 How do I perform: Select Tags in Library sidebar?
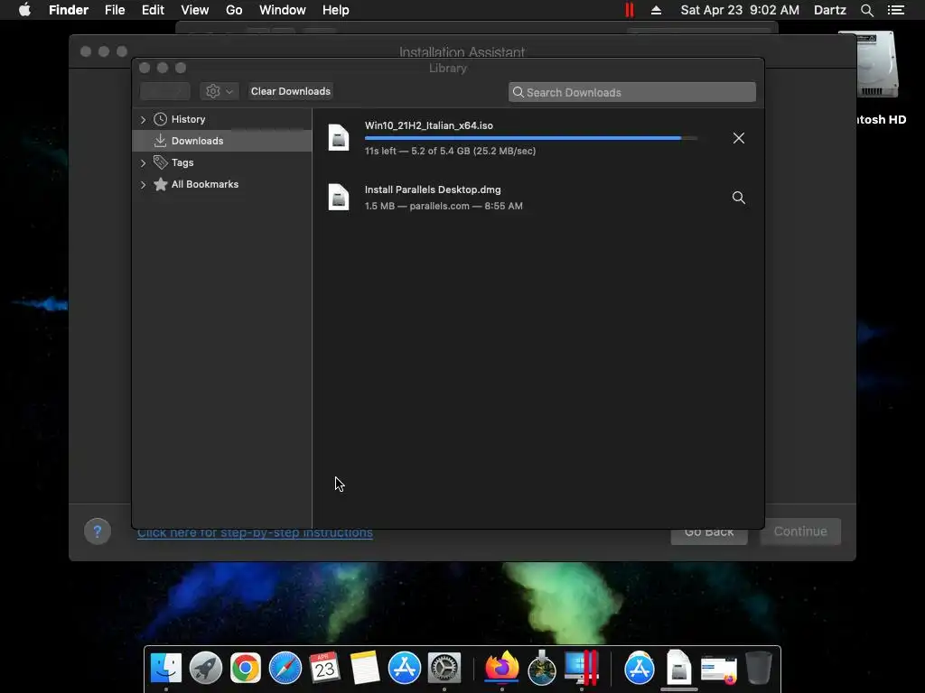coord(222,162)
